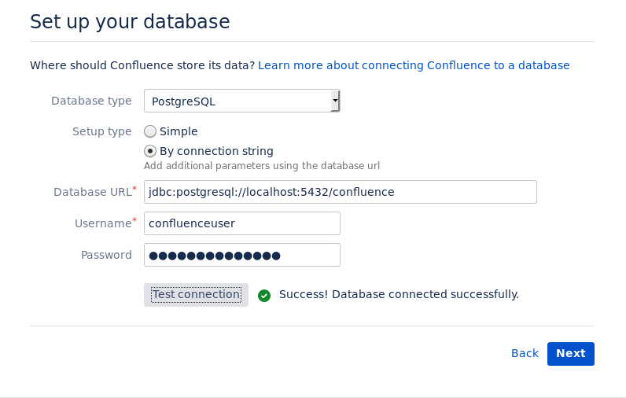Click the Add additional parameters helper text
Screen dimensions: 626x398
click(x=261, y=166)
